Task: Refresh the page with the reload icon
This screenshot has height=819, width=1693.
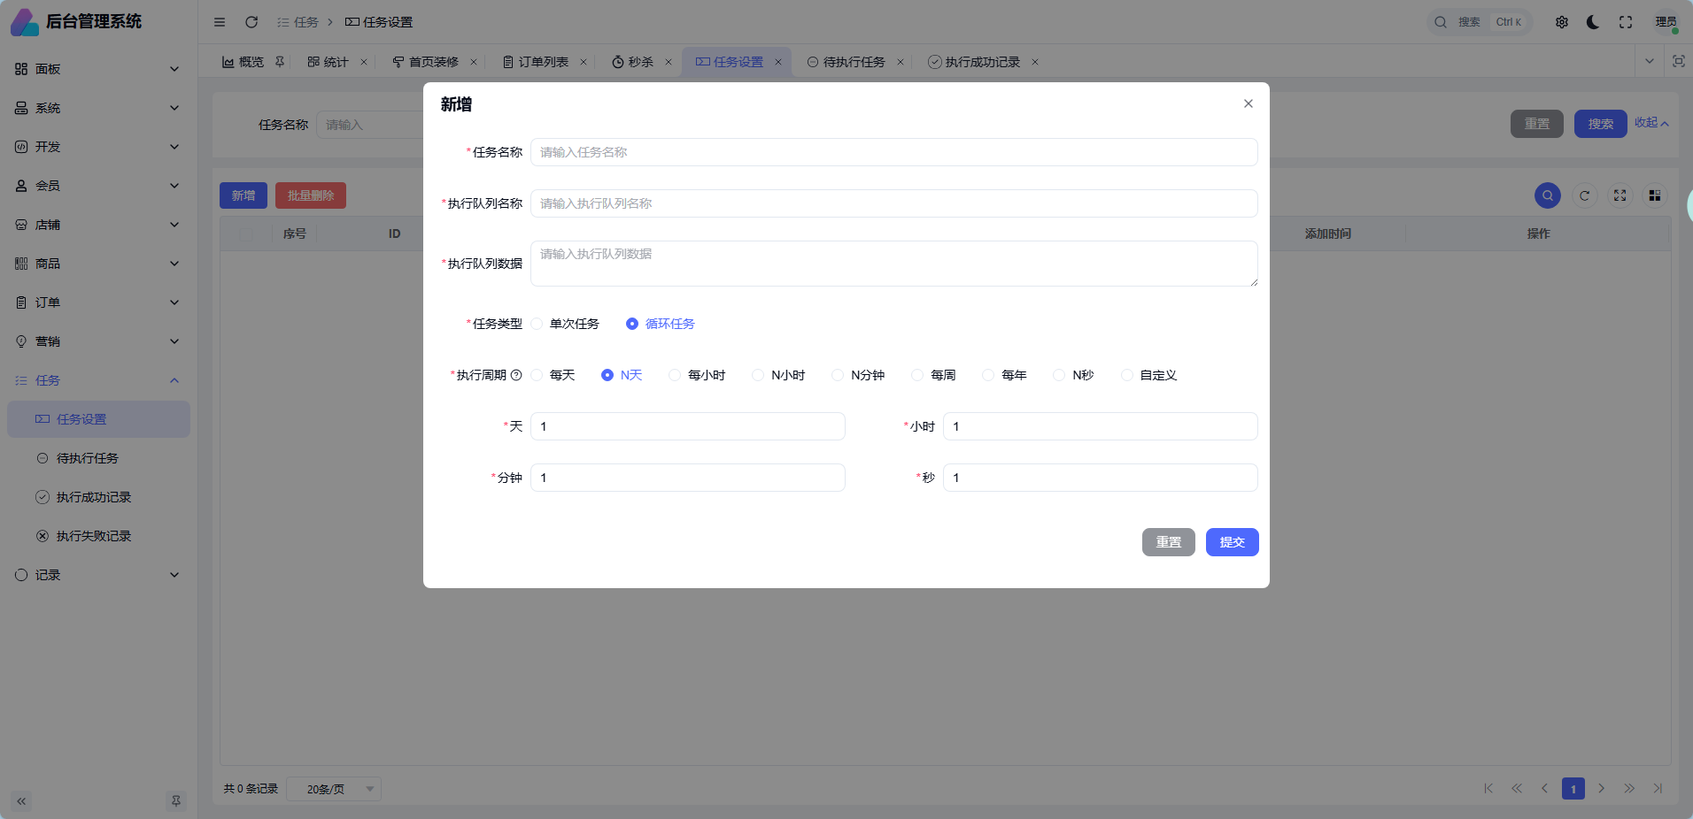Action: click(x=251, y=21)
